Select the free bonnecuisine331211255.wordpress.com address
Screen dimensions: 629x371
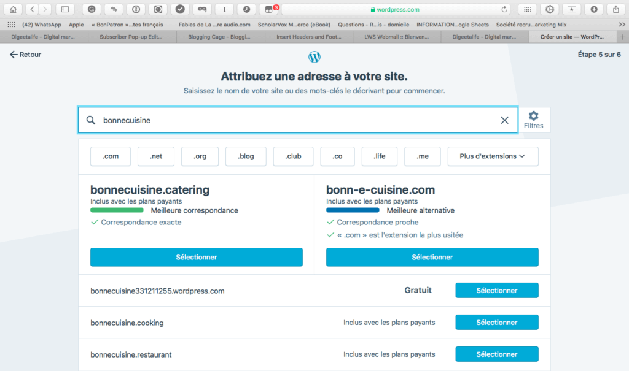(496, 291)
